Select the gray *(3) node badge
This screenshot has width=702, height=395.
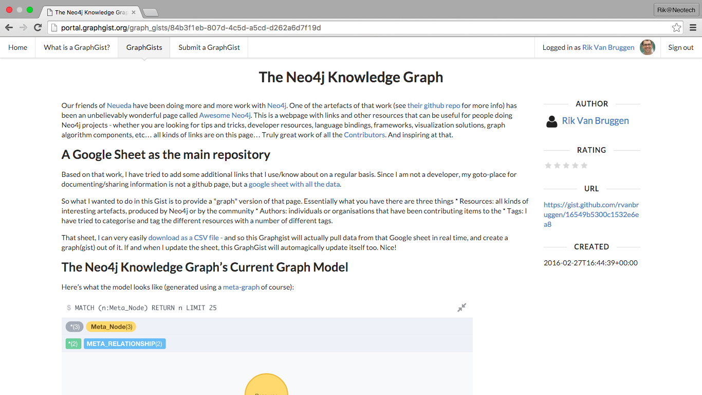(x=75, y=327)
